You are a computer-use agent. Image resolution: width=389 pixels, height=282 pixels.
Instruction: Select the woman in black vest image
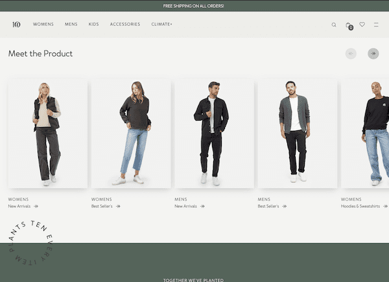pyautogui.click(x=47, y=134)
